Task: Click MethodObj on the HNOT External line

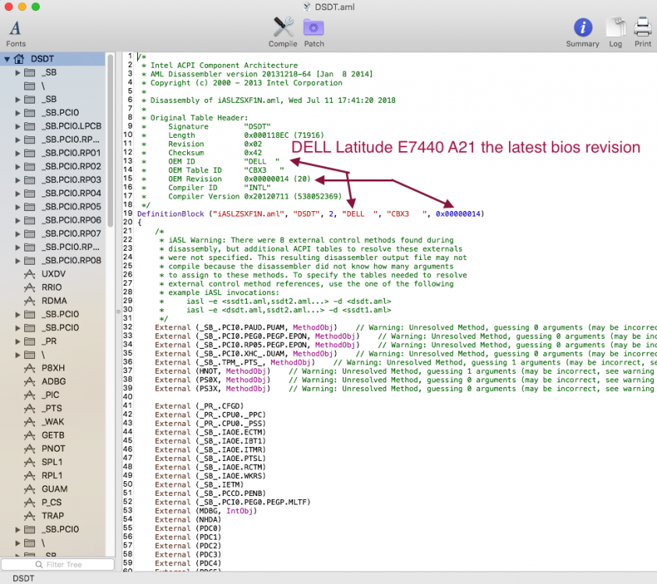Action: [x=246, y=371]
